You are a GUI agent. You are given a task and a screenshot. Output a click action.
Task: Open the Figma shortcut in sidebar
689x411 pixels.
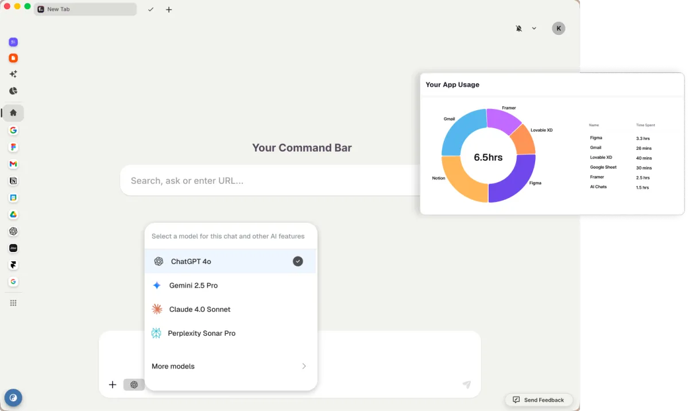pos(13,148)
